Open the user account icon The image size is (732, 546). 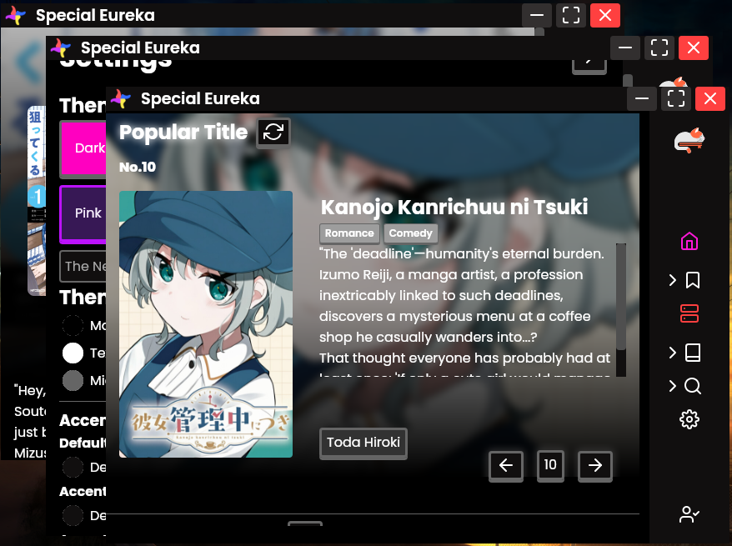tap(689, 514)
